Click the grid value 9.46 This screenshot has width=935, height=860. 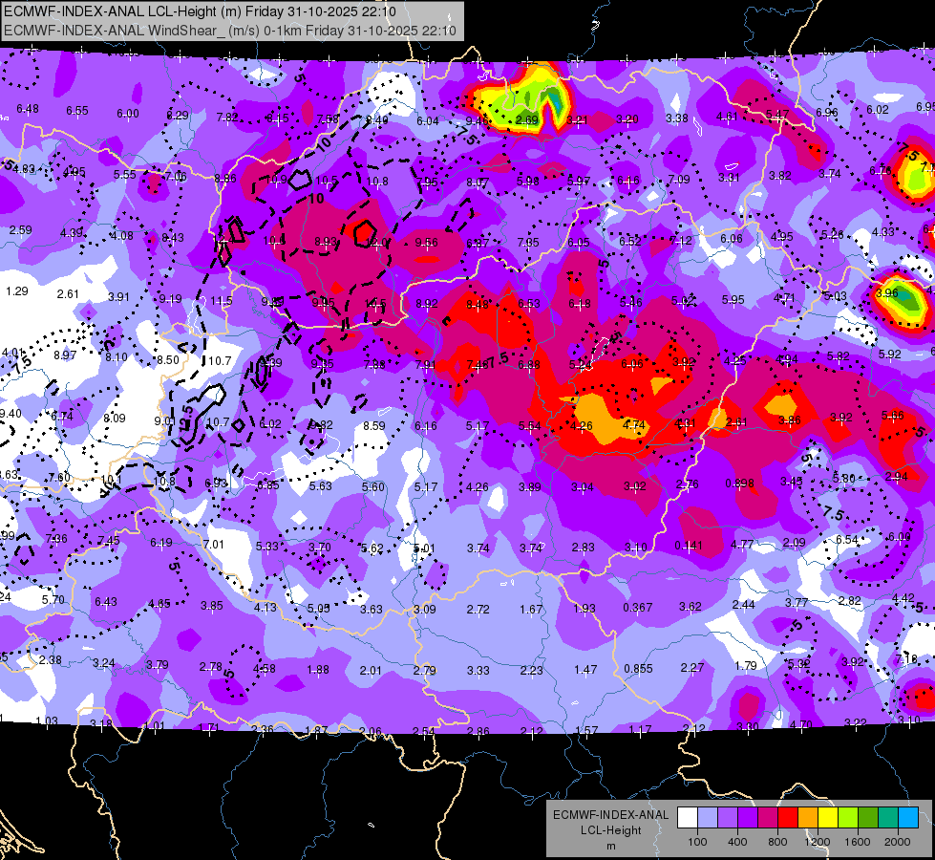click(x=477, y=121)
